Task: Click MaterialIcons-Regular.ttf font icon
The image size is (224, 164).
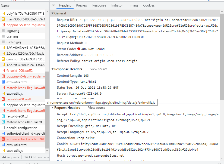Action: [x=3, y=122]
